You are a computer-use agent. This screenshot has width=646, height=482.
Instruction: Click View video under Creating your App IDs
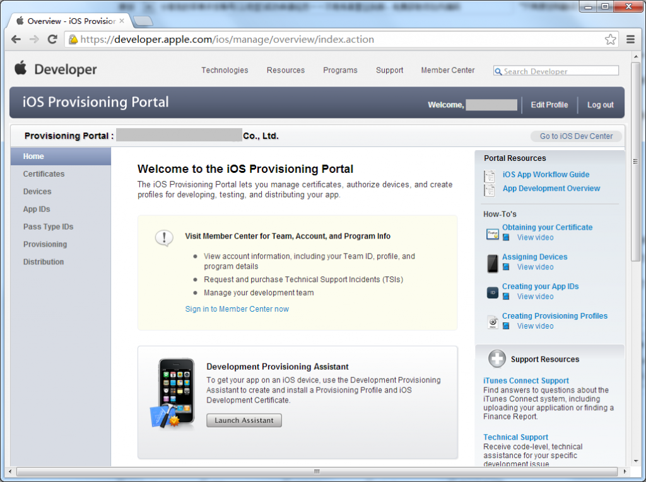tap(535, 297)
